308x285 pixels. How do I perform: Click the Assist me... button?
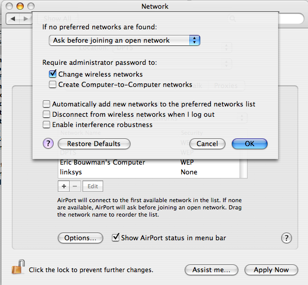[212, 270]
